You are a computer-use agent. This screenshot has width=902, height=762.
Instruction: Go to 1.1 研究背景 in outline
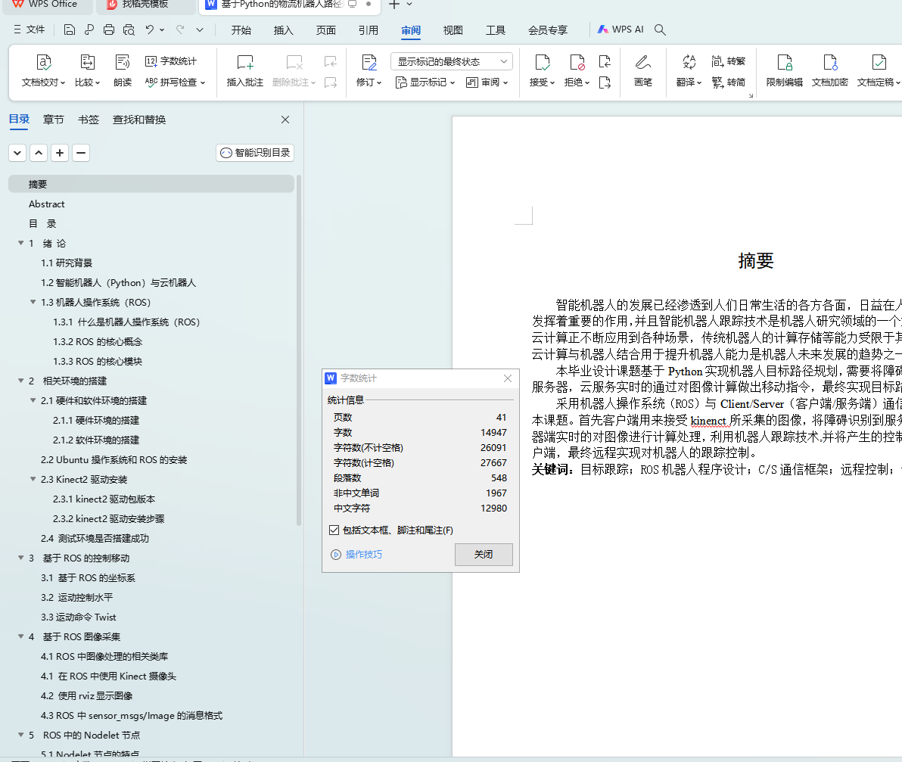(66, 263)
